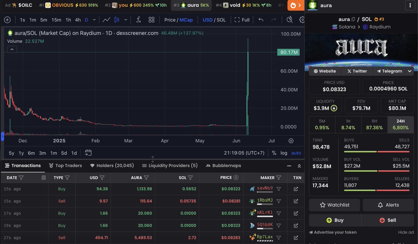Open transaction link for jRbsMJ sell
The height and width of the screenshot is (244, 418).
click(296, 201)
